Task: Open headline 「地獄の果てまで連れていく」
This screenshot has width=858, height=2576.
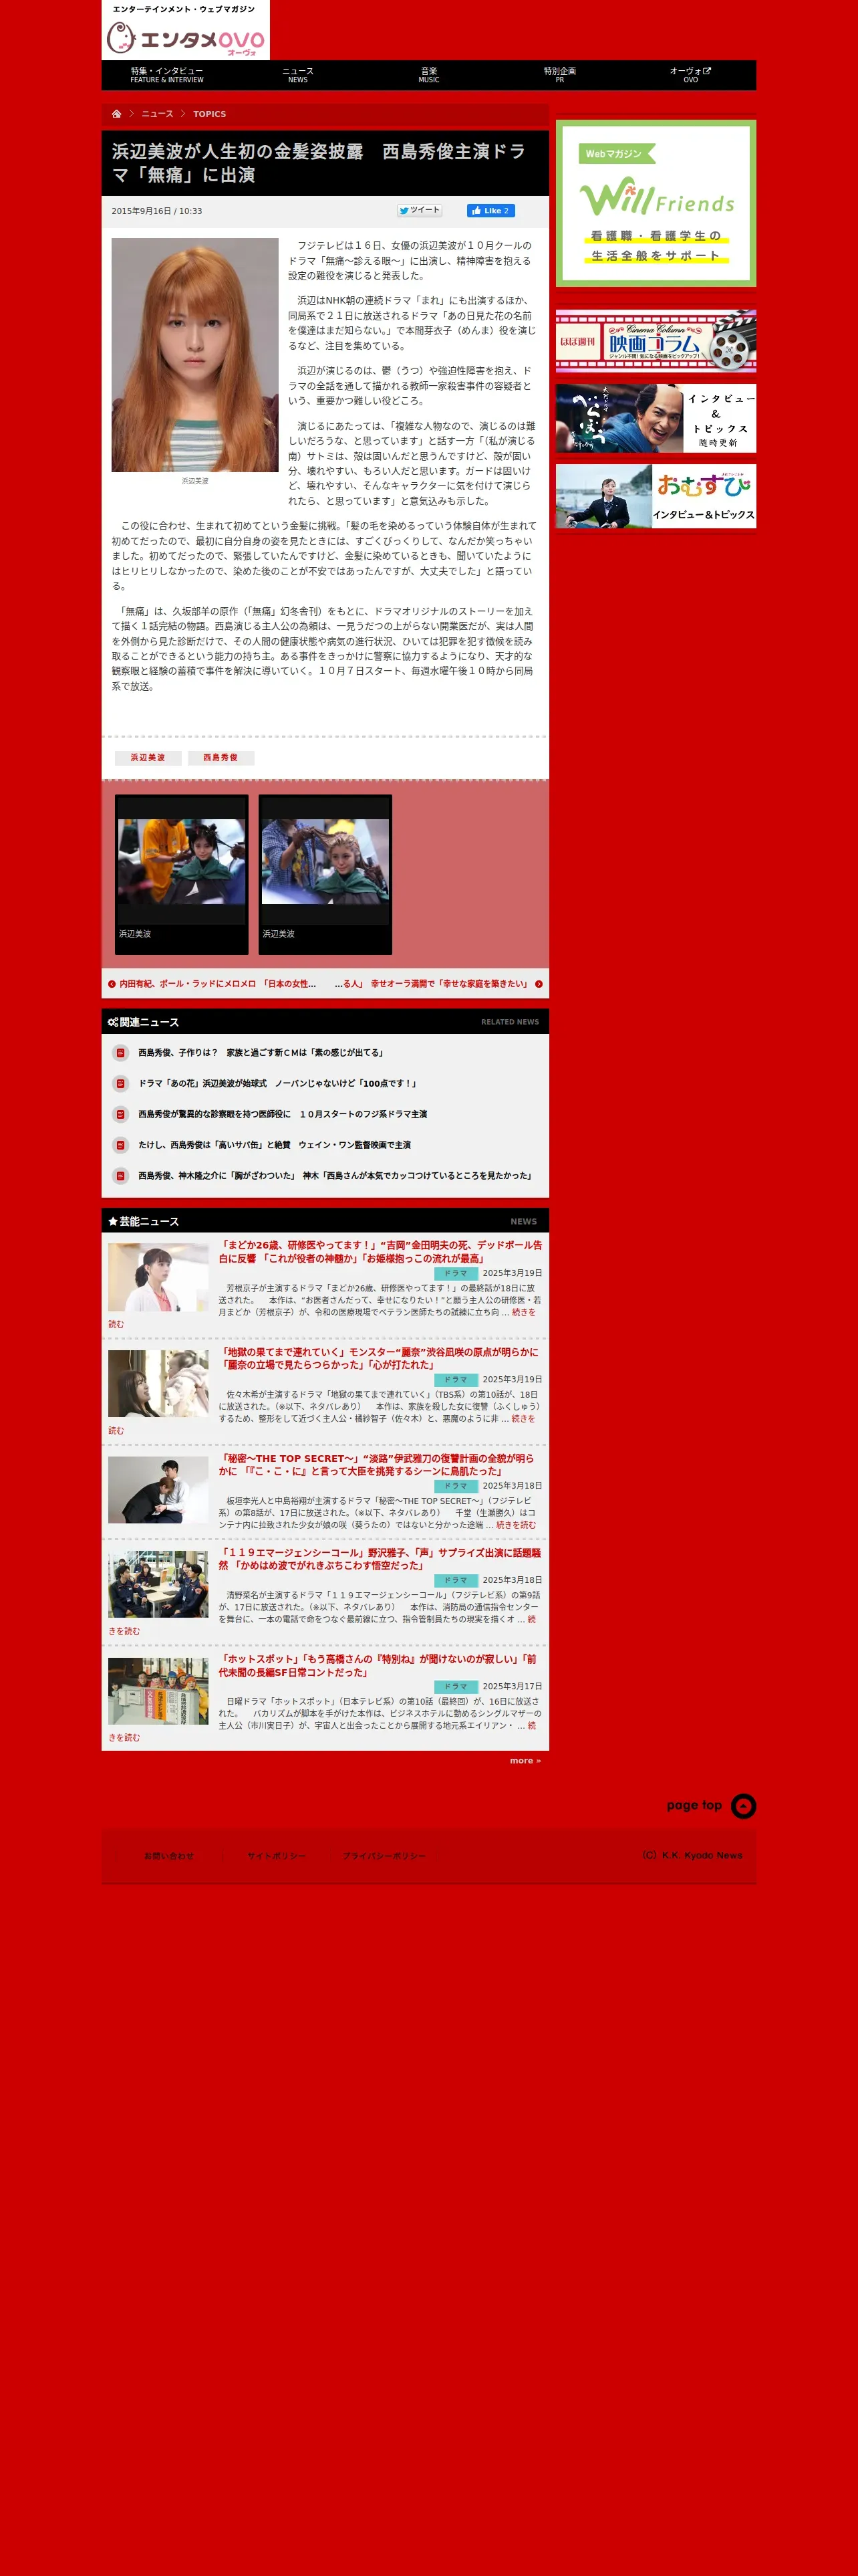Action: (x=379, y=1358)
